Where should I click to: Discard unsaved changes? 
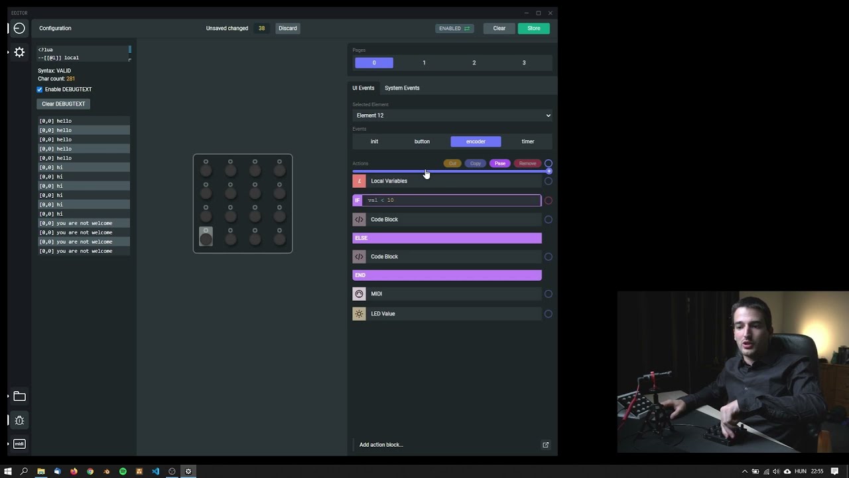coord(288,29)
